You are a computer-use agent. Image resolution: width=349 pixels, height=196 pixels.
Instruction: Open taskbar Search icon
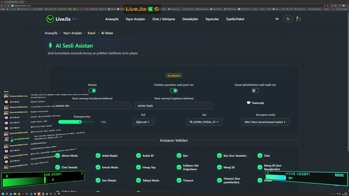(x=7, y=194)
